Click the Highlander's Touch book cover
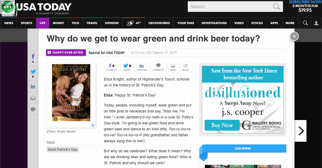 tap(71, 93)
